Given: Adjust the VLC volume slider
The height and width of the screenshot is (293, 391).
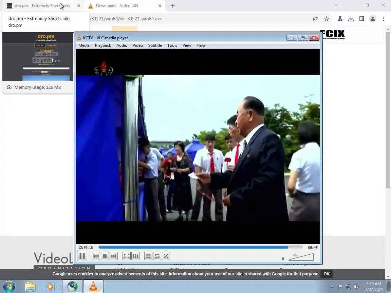Looking at the screenshot, I should pos(301,257).
